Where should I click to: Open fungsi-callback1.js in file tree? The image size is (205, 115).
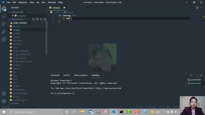click(21, 54)
